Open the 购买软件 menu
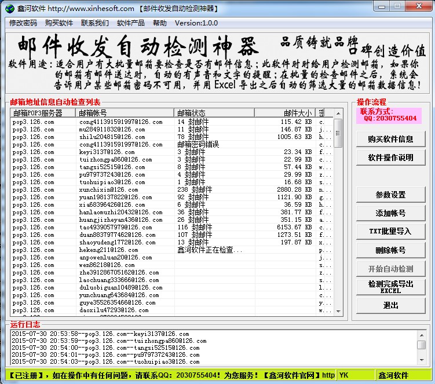Screen dimensions: 435x384 point(59,23)
